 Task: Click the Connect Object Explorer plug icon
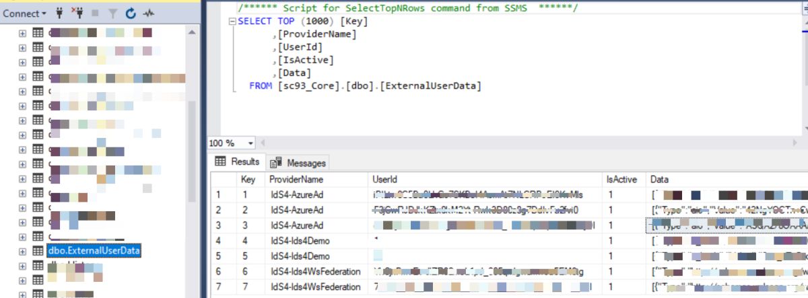click(x=59, y=13)
